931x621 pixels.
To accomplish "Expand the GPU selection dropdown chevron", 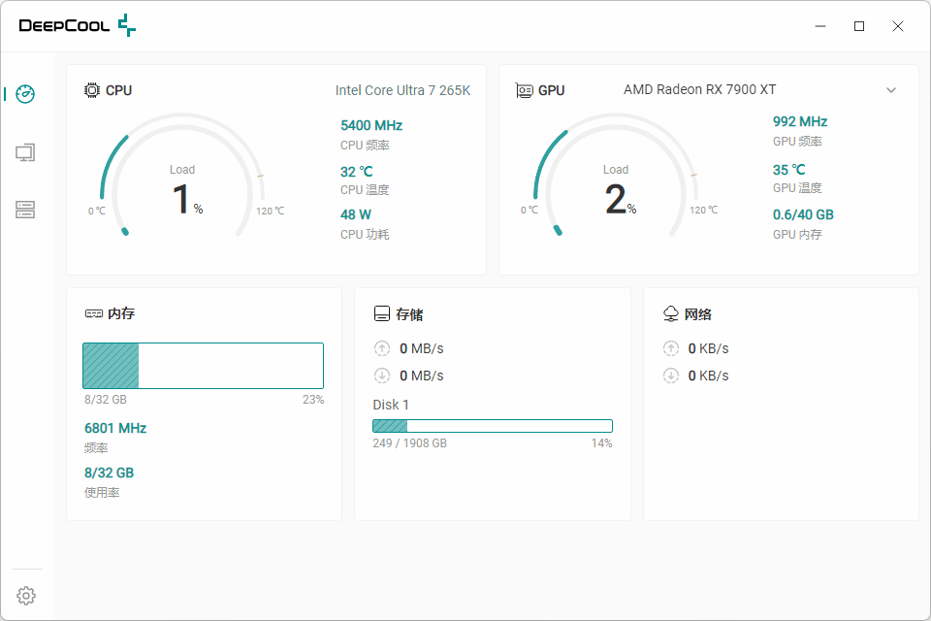I will coord(891,90).
